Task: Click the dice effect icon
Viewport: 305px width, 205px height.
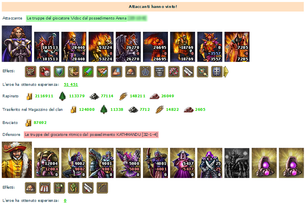Action: pos(45,72)
